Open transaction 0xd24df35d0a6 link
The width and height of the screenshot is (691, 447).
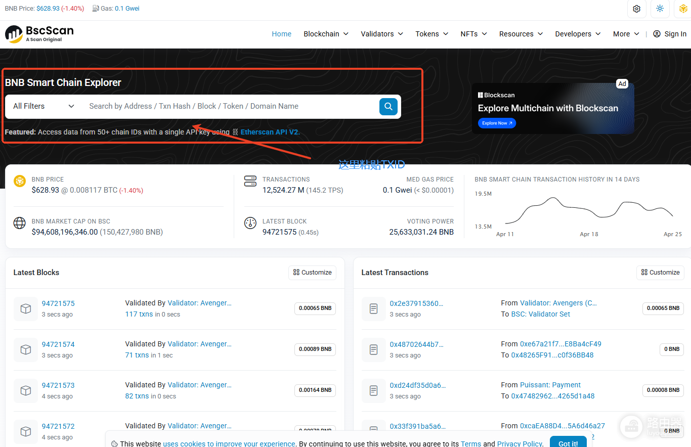pyautogui.click(x=418, y=385)
